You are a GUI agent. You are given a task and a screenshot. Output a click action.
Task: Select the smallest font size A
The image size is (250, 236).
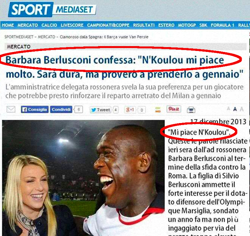pos(228,109)
